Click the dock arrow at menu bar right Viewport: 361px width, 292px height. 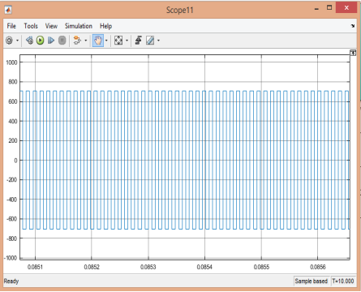coord(353,26)
